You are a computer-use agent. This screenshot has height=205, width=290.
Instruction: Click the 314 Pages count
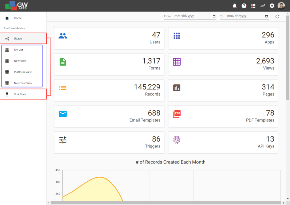(x=268, y=87)
